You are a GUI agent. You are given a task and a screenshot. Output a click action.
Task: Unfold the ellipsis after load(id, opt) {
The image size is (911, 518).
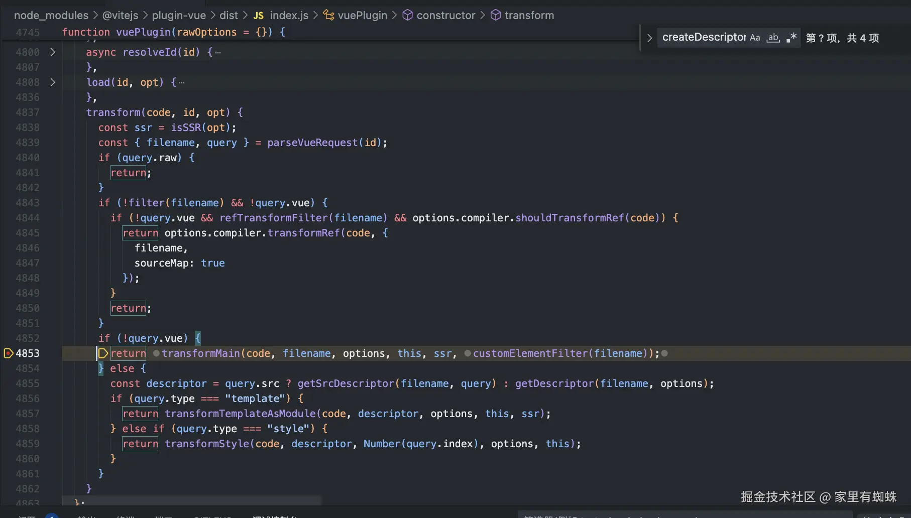pyautogui.click(x=181, y=82)
